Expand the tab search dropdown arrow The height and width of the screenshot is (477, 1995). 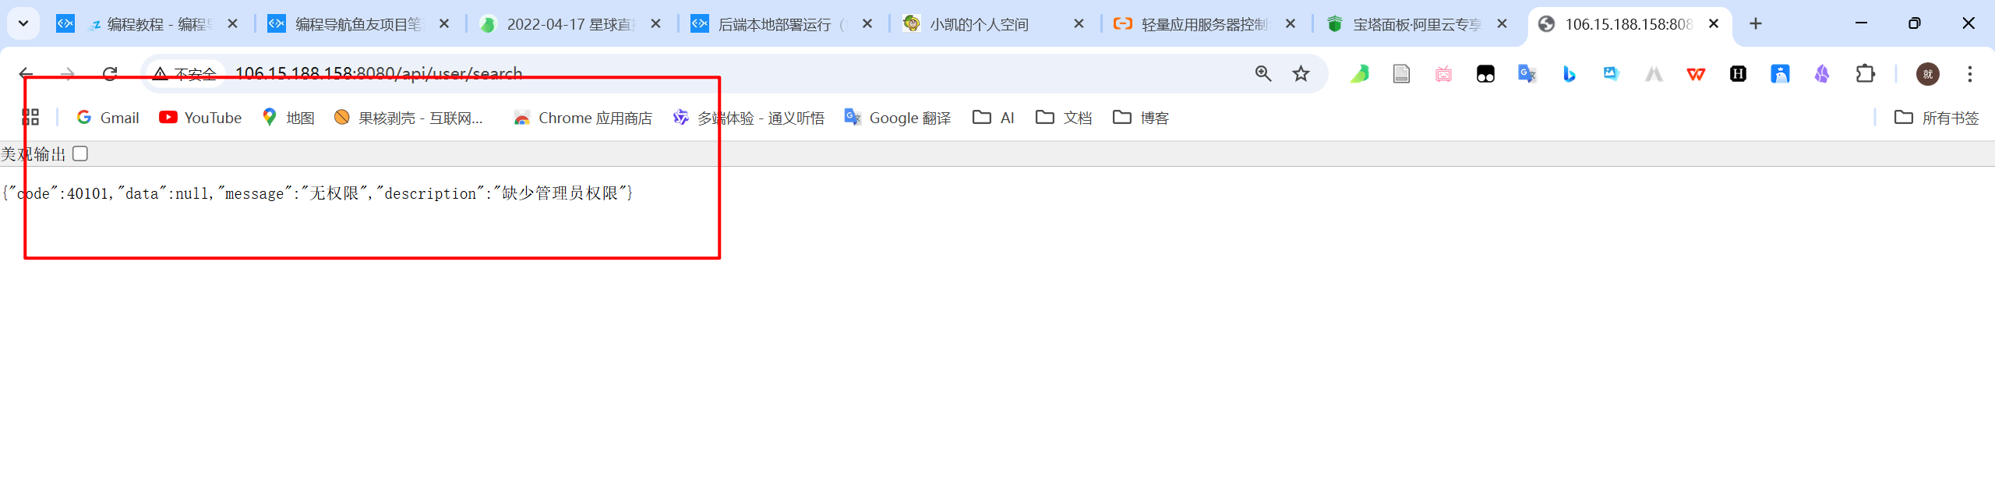(x=23, y=23)
